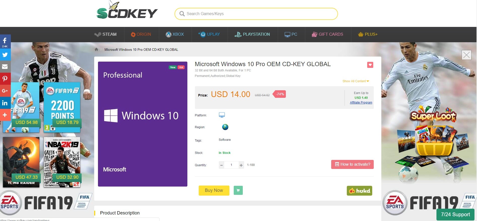The height and width of the screenshot is (221, 477).
Task: Open FIFA 19 2200 Points thumbnail
Action: coord(62,107)
